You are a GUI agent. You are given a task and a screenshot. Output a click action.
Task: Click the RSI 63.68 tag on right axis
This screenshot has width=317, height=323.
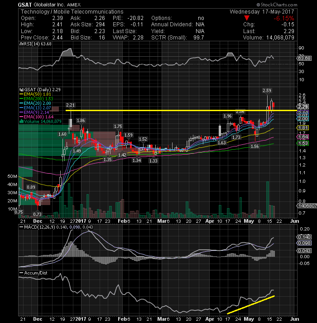(304, 59)
